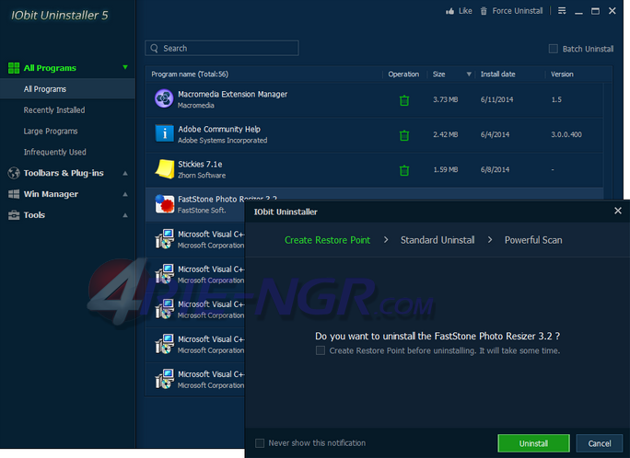Uninstall Macromedia Extension Manager via trash icon
The height and width of the screenshot is (458, 630).
(404, 100)
